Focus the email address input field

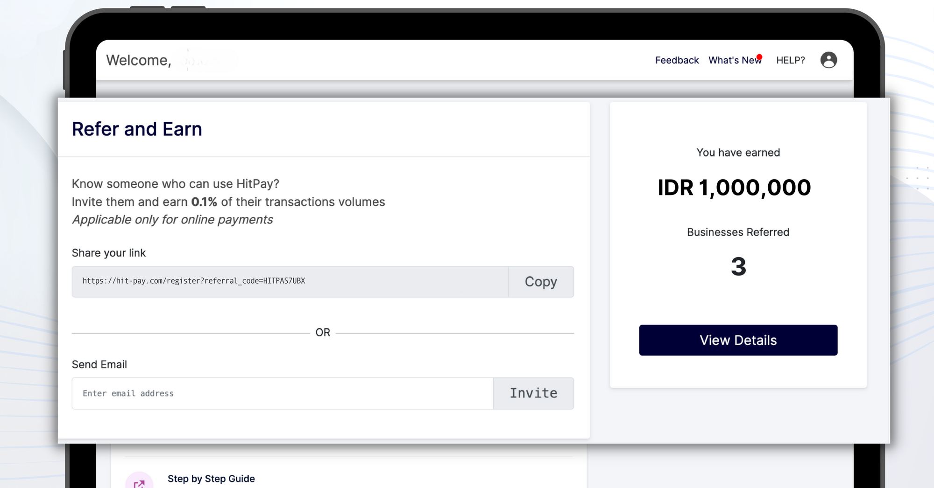click(283, 393)
